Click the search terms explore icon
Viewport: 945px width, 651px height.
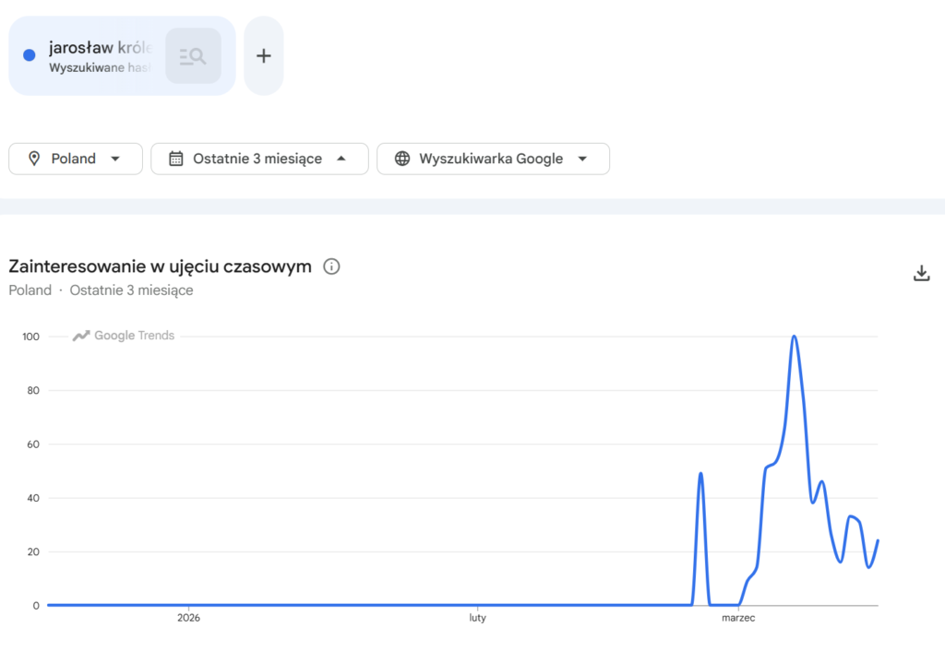pyautogui.click(x=193, y=56)
